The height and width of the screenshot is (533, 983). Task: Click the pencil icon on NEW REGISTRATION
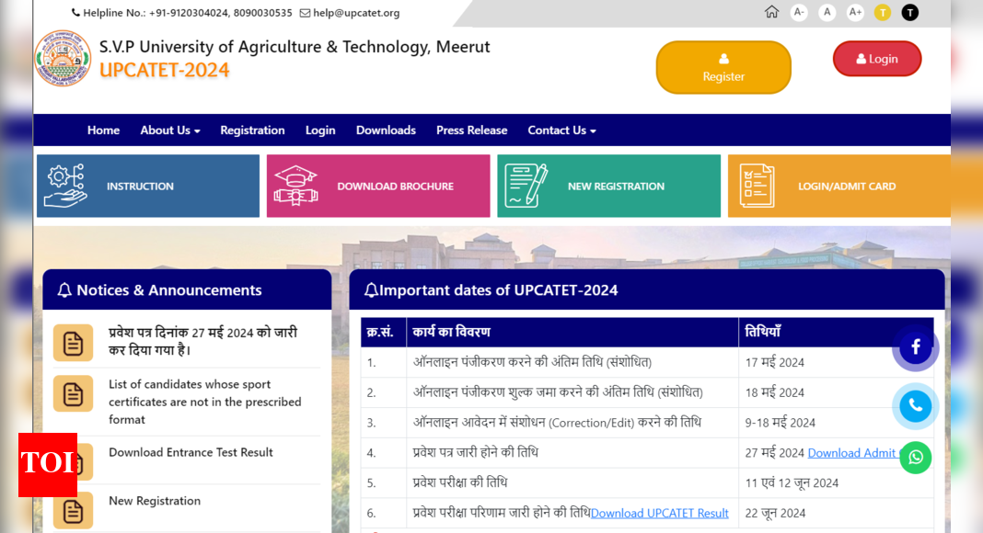[x=526, y=186]
